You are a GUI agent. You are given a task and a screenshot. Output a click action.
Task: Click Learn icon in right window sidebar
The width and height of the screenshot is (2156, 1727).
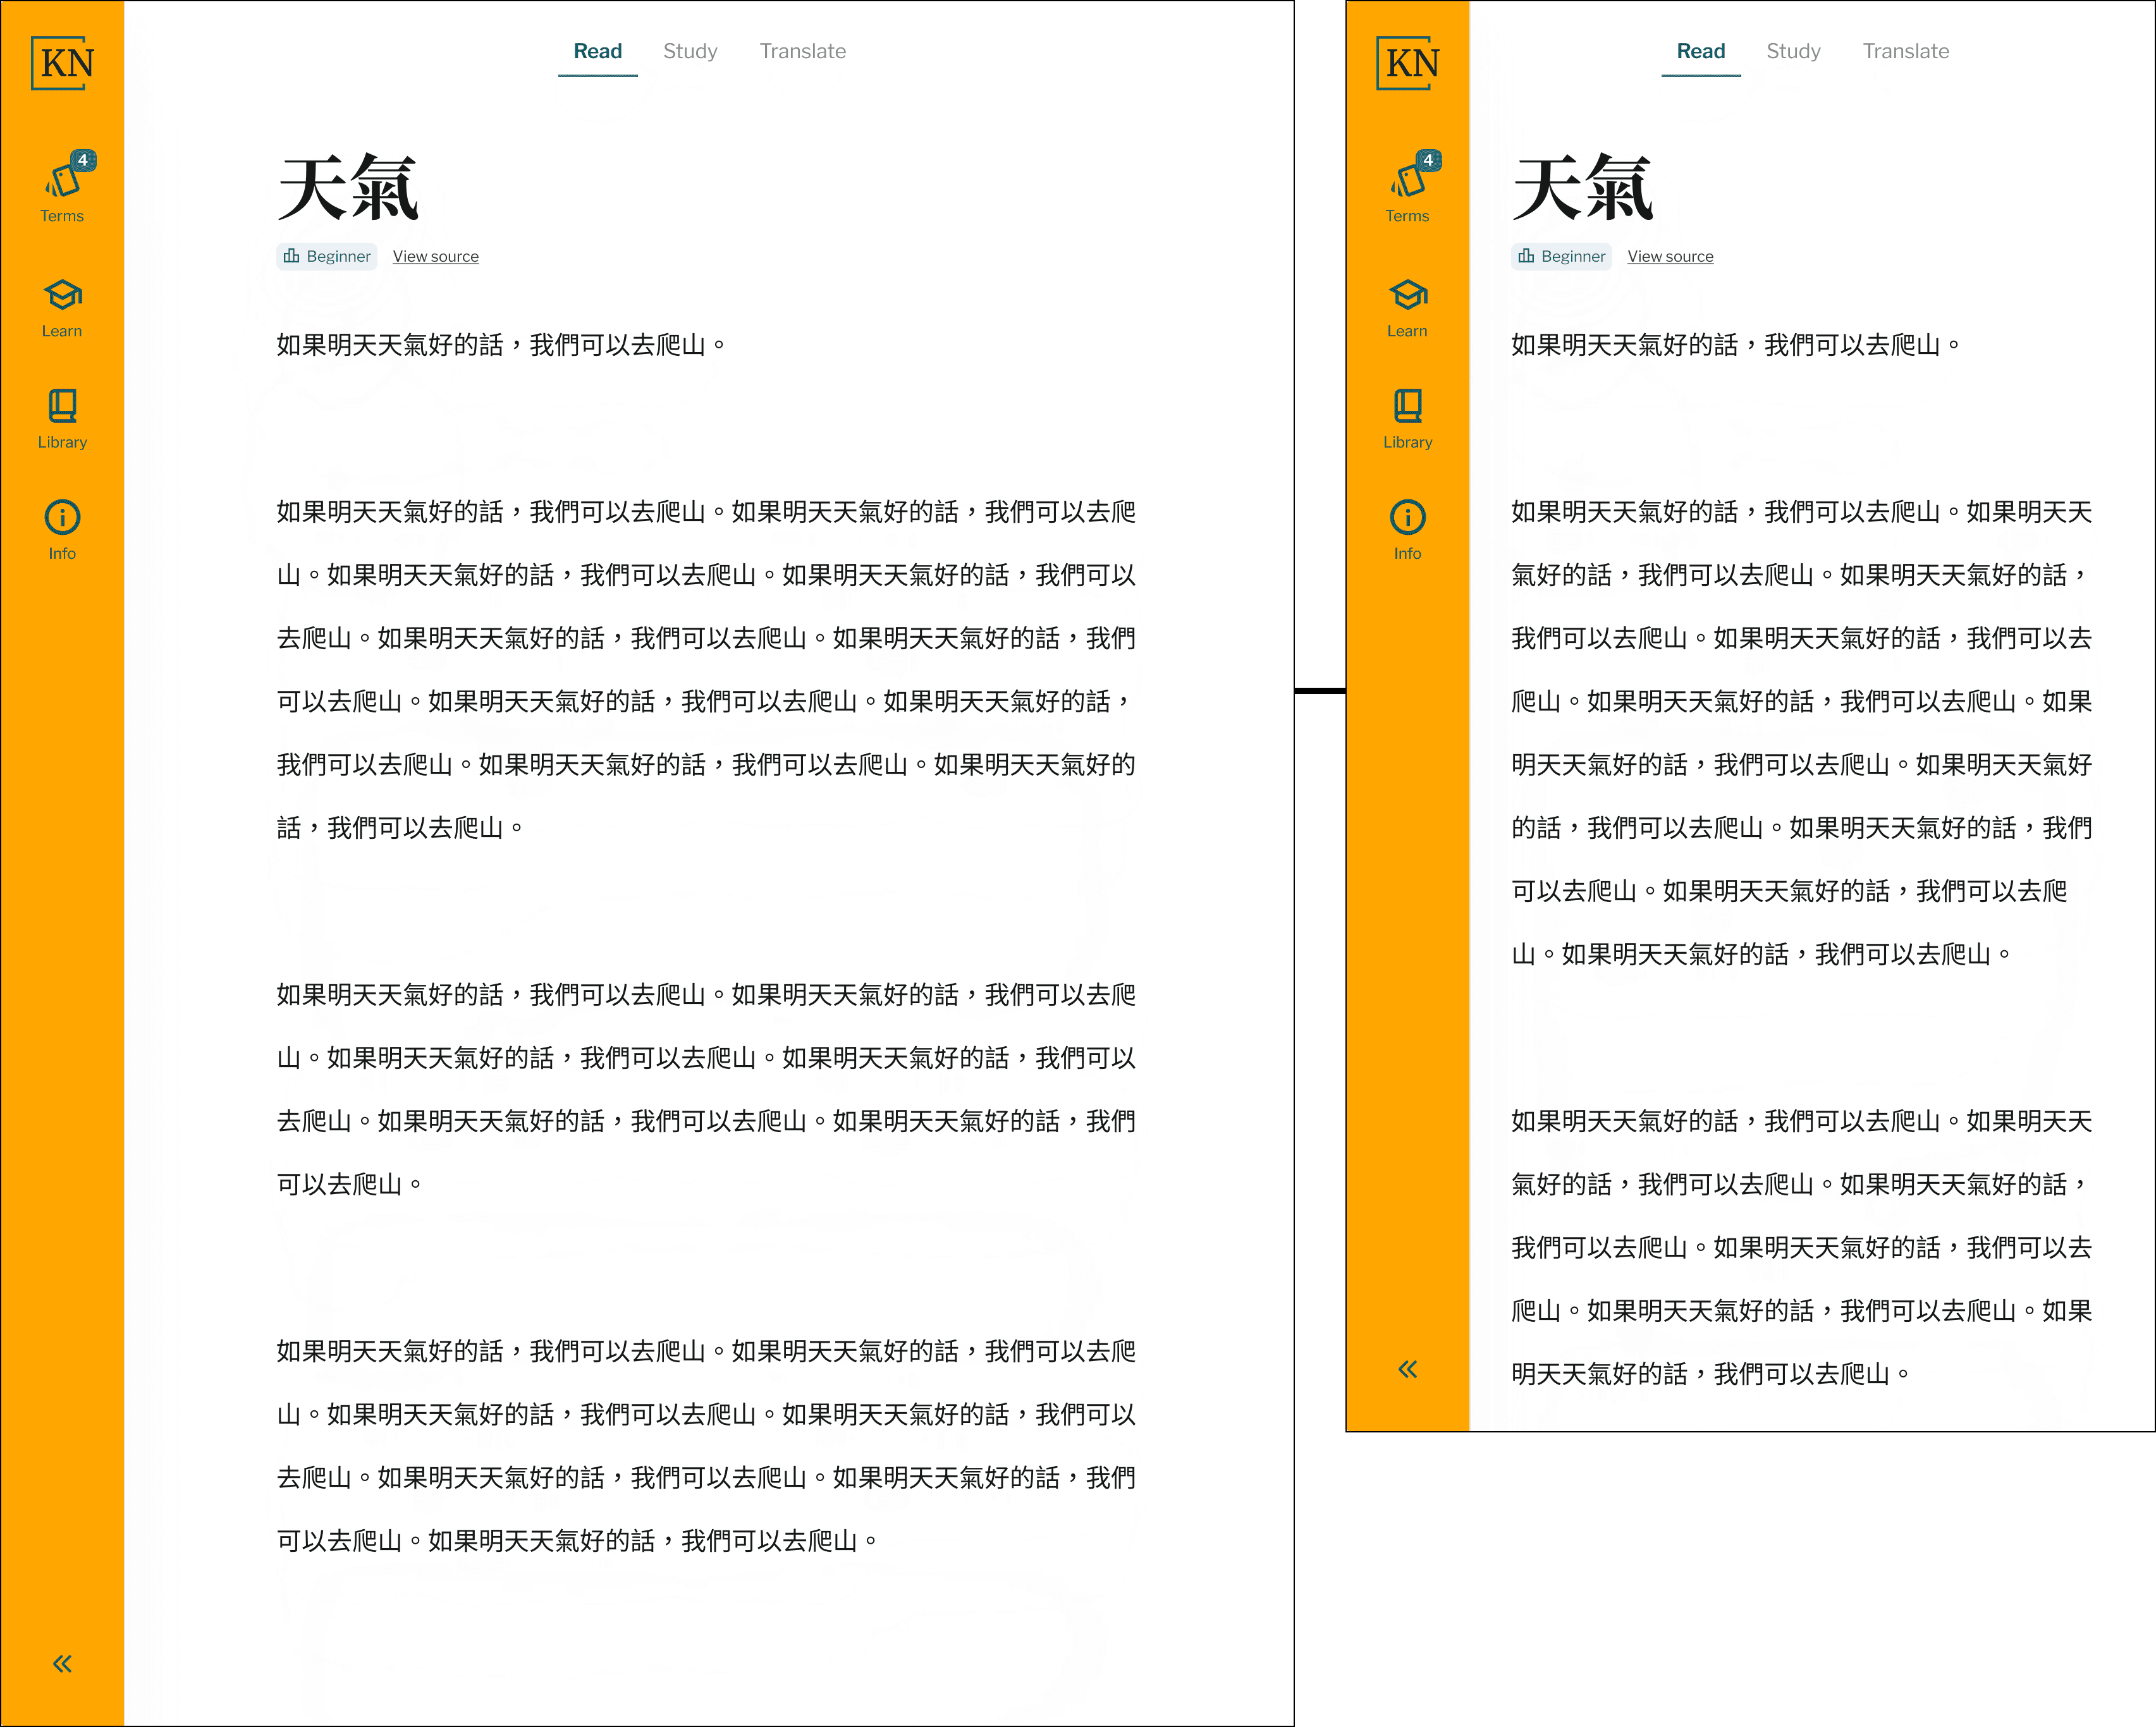[1407, 305]
